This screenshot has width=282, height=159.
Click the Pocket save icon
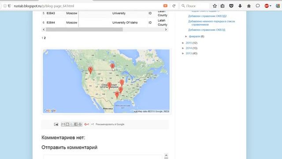click(x=231, y=6)
